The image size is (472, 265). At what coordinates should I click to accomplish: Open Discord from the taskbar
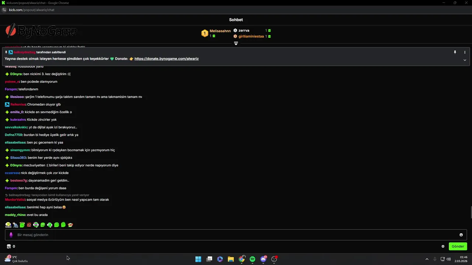click(263, 259)
